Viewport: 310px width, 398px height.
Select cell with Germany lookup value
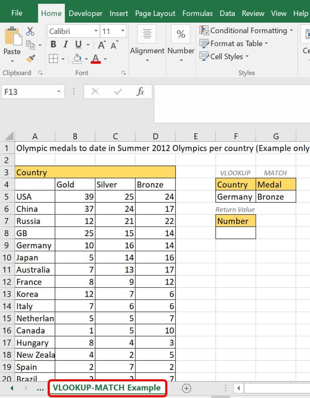236,197
